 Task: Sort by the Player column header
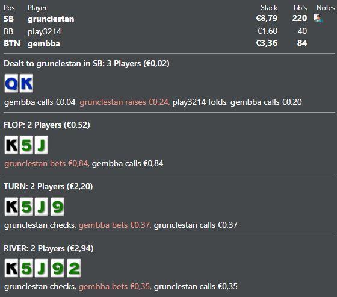coord(37,8)
